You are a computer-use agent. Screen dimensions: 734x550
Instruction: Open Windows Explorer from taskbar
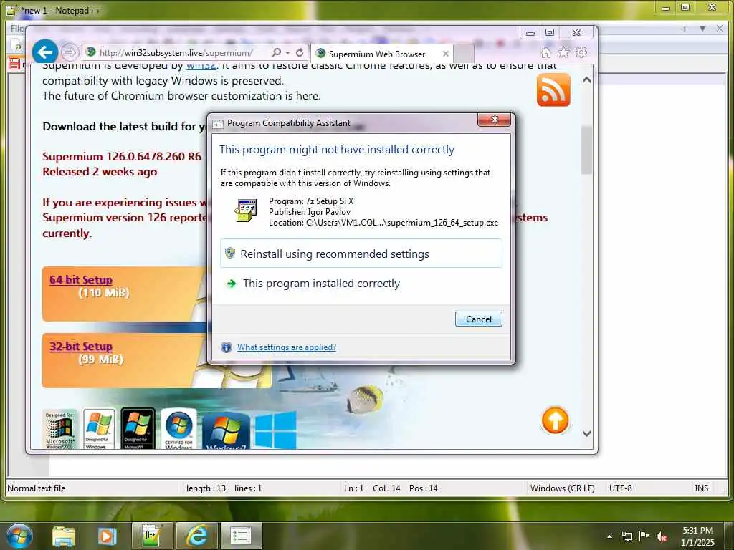[x=63, y=536]
